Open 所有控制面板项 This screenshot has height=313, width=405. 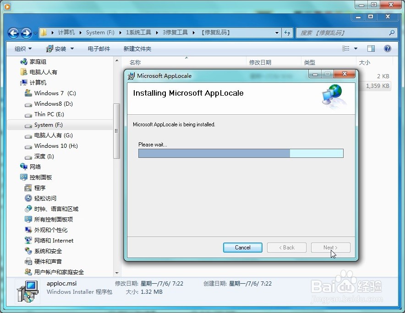[x=49, y=219]
